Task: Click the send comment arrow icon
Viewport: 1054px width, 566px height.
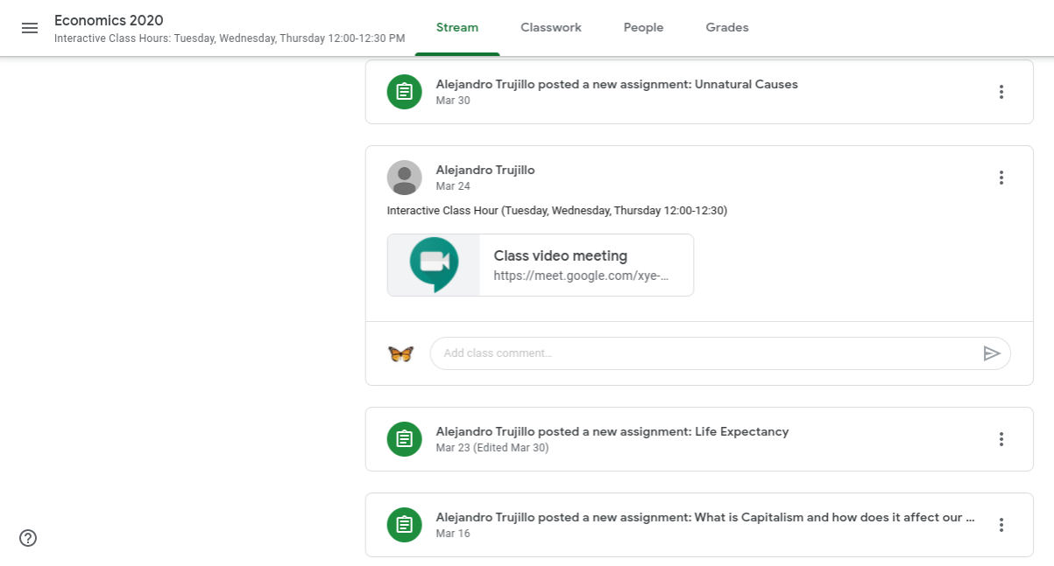Action: click(991, 353)
